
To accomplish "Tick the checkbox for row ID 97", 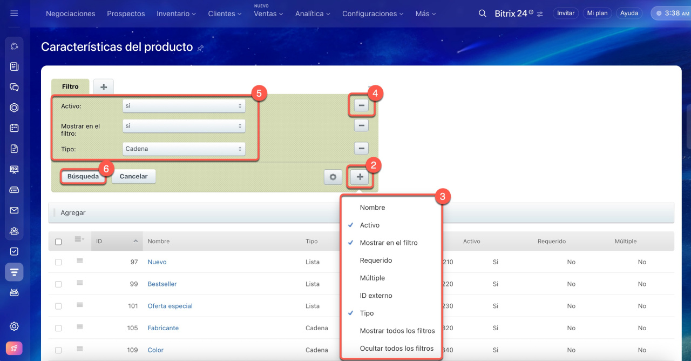I will (58, 262).
